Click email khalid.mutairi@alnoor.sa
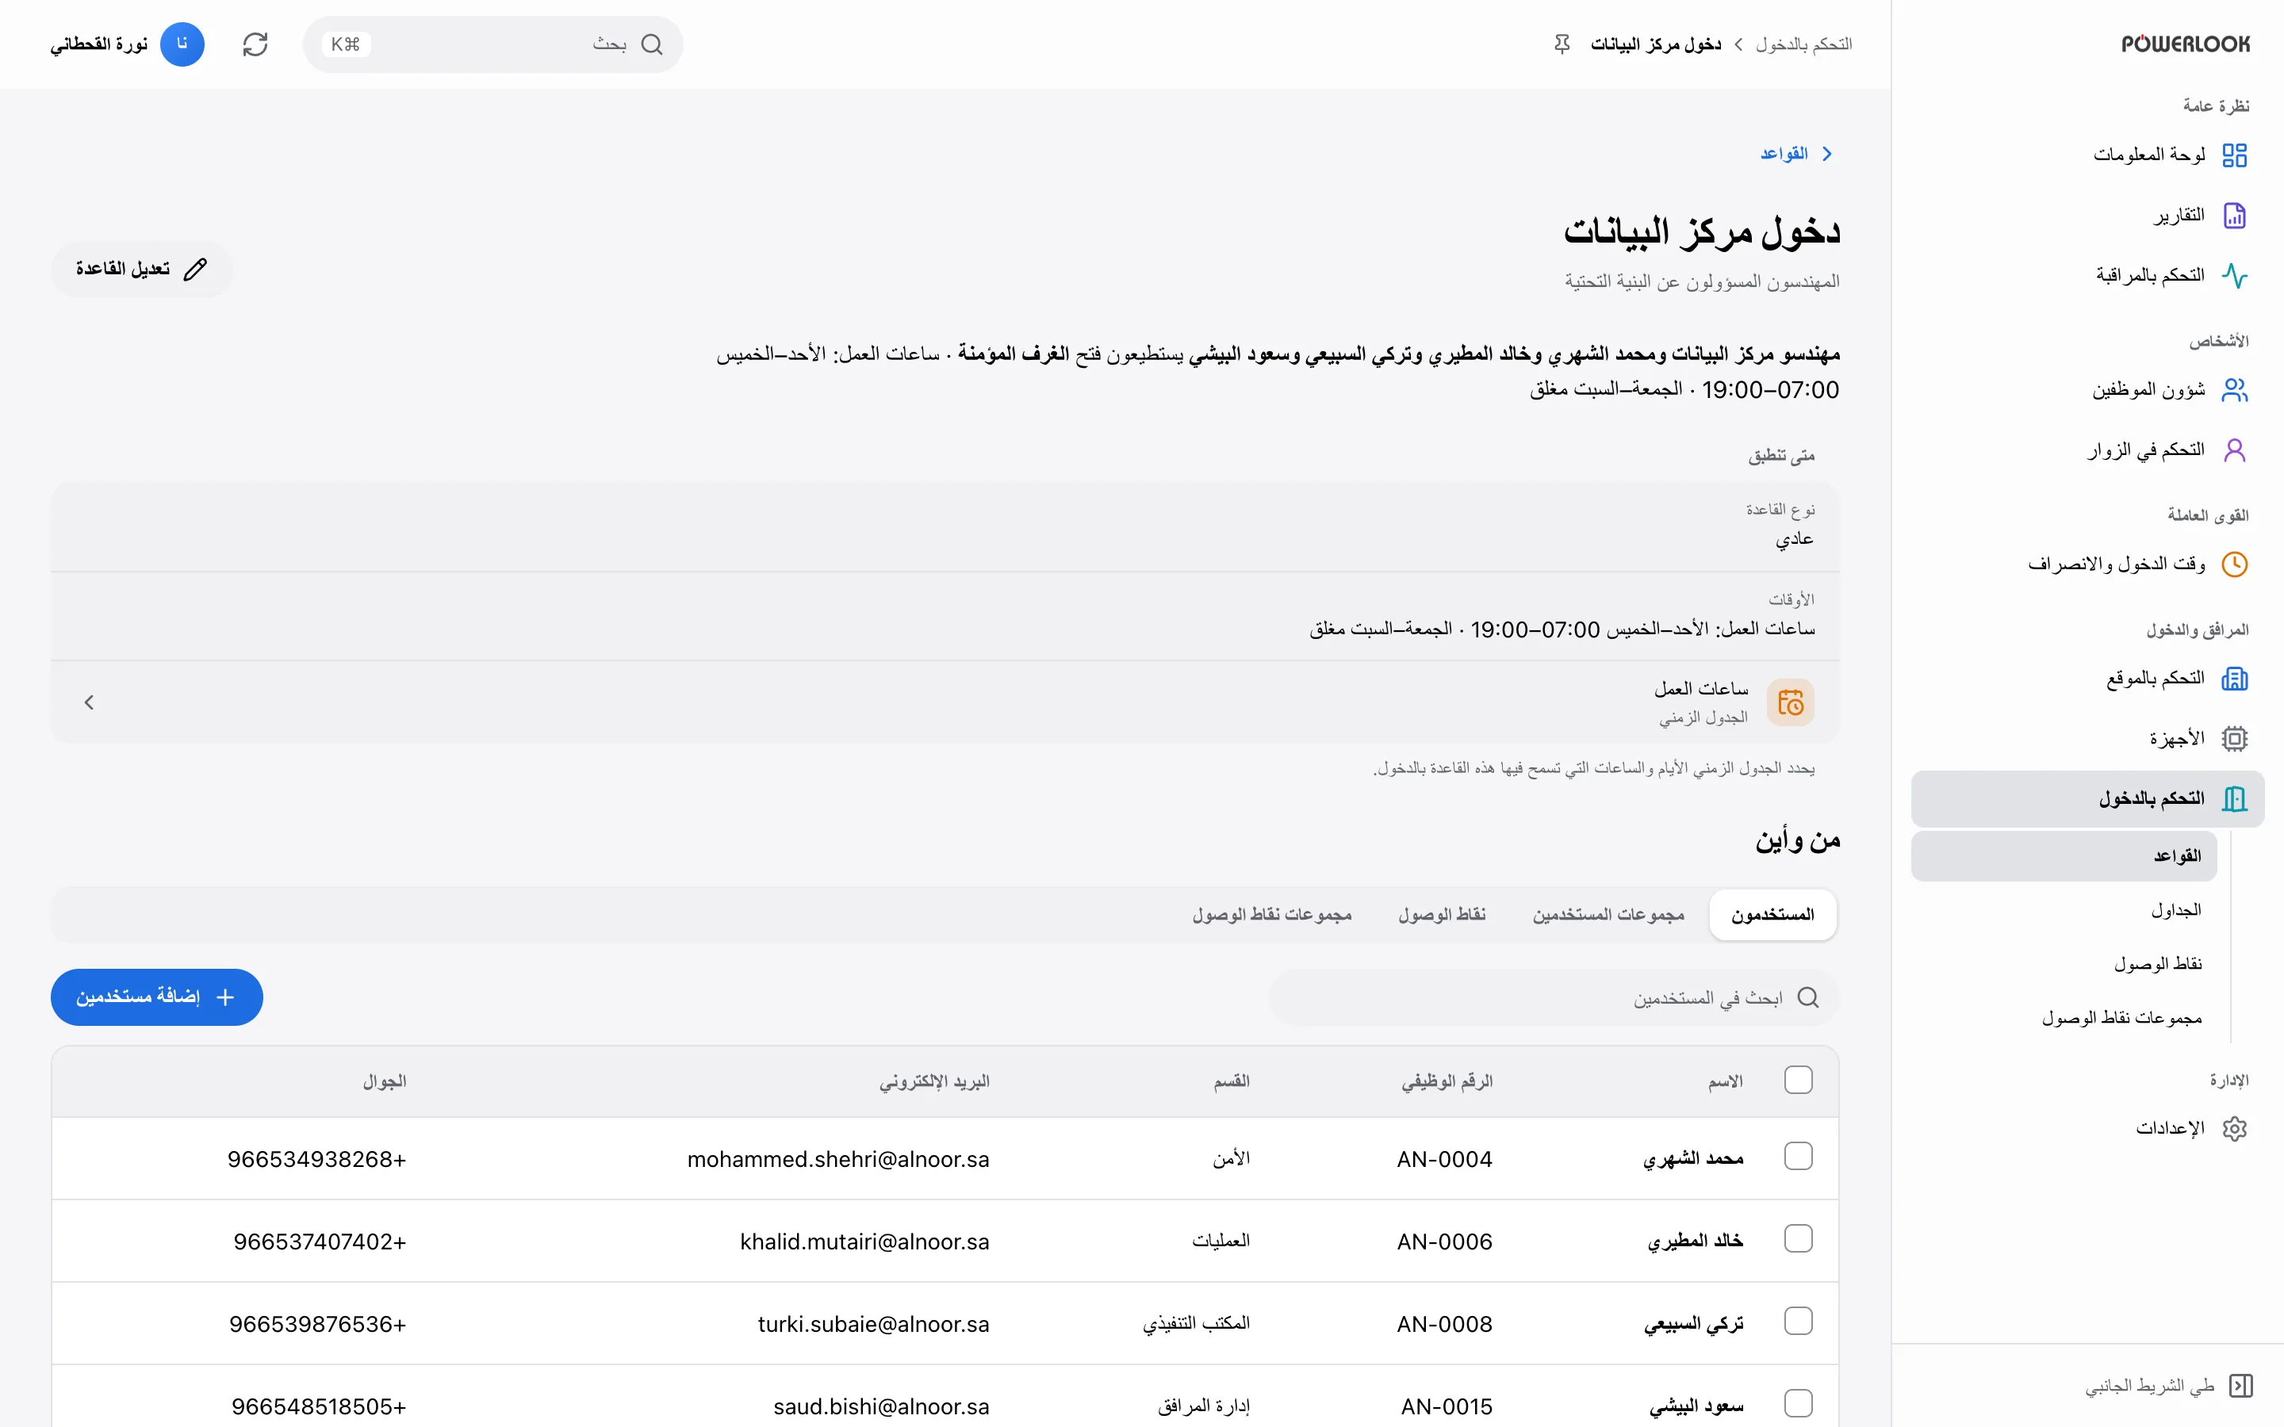This screenshot has width=2284, height=1427. pos(864,1241)
